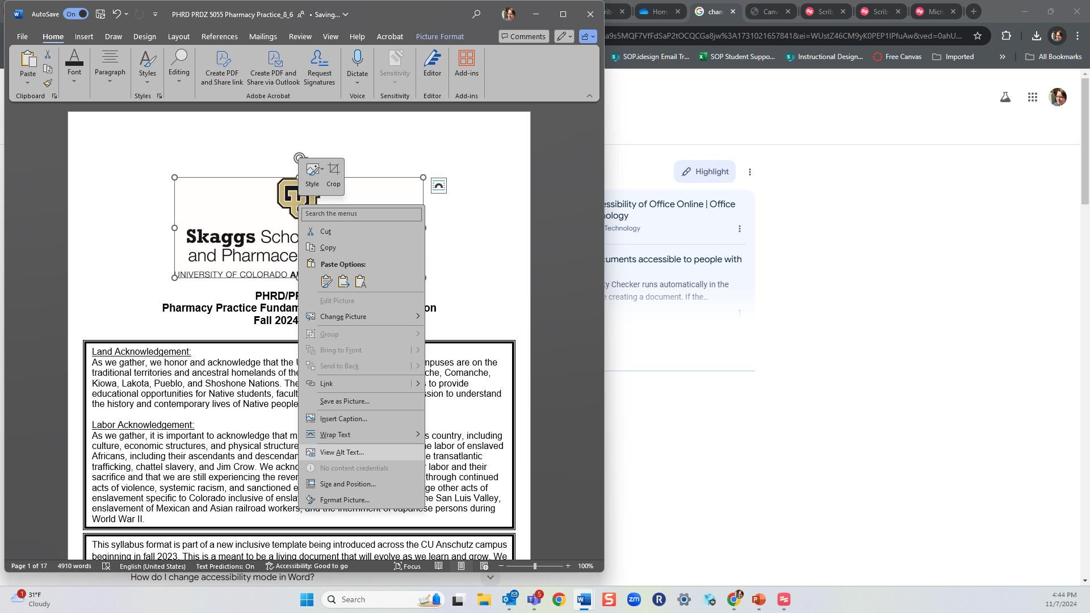Open the Styles dropdown in ribbon

[147, 68]
